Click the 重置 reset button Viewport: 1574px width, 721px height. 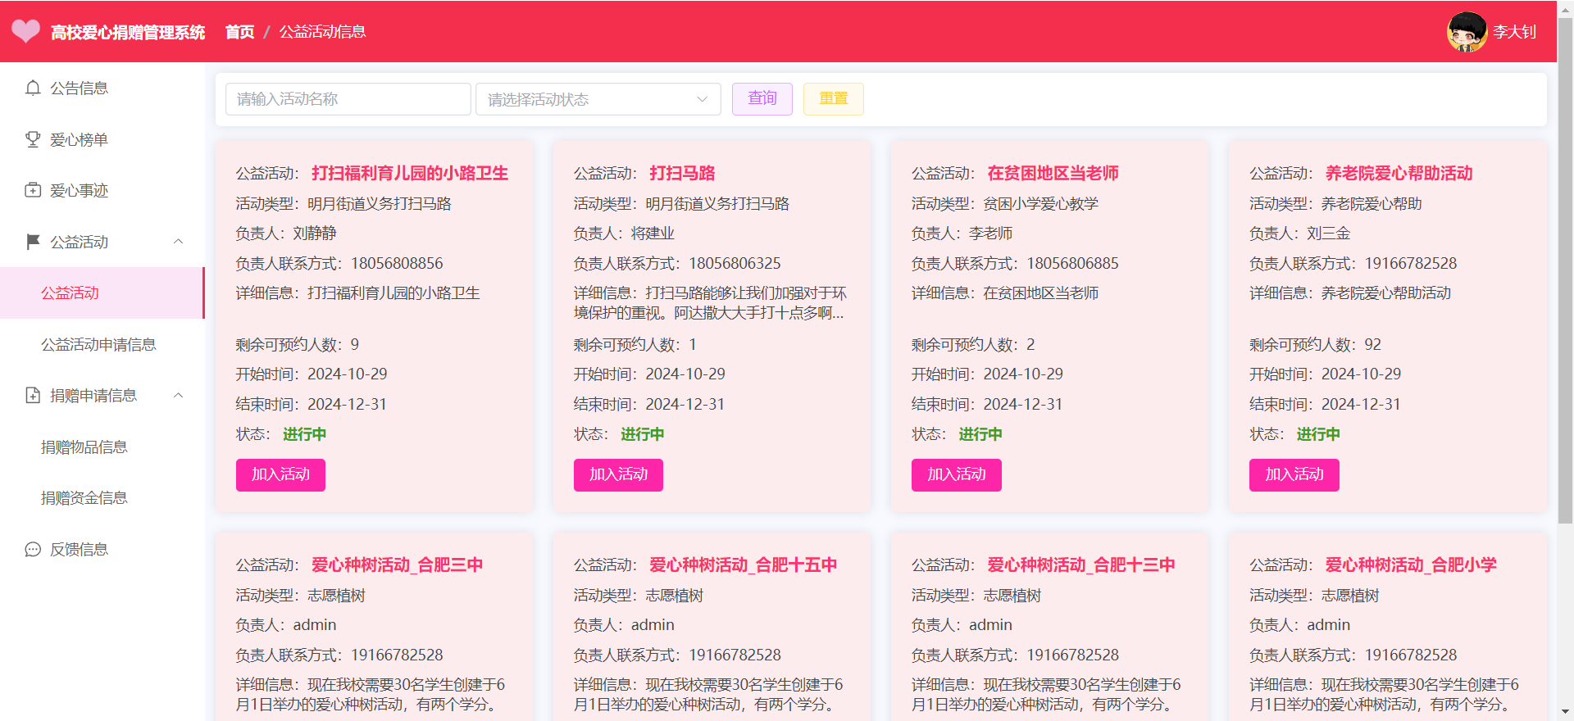(x=834, y=98)
